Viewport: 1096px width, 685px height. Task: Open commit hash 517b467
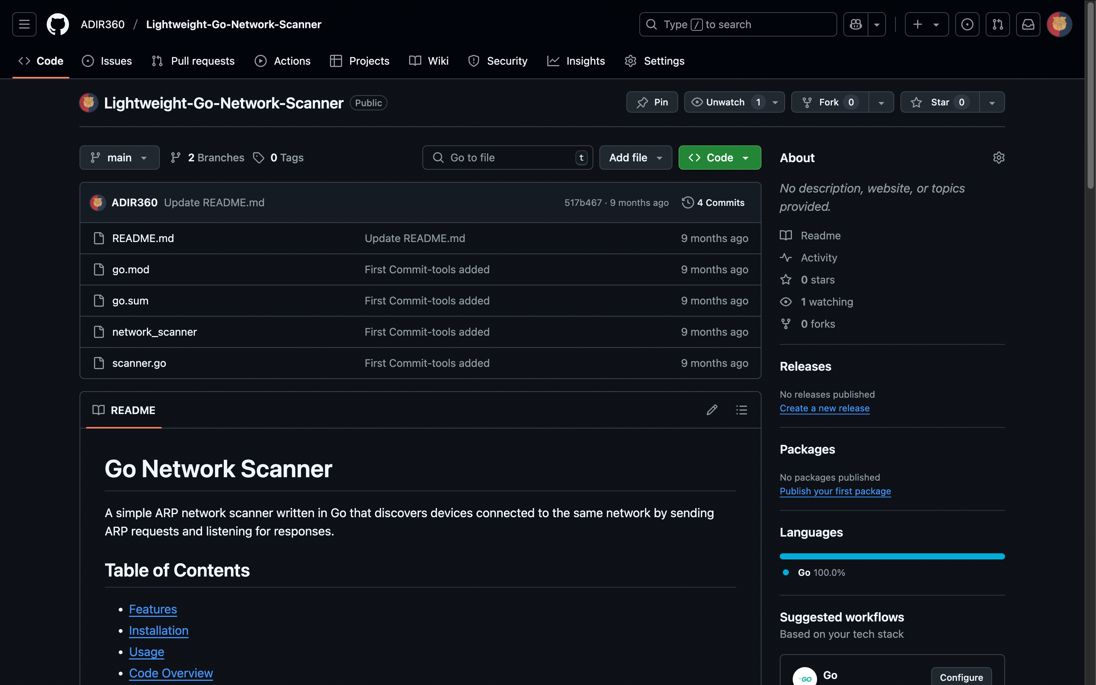coord(583,202)
